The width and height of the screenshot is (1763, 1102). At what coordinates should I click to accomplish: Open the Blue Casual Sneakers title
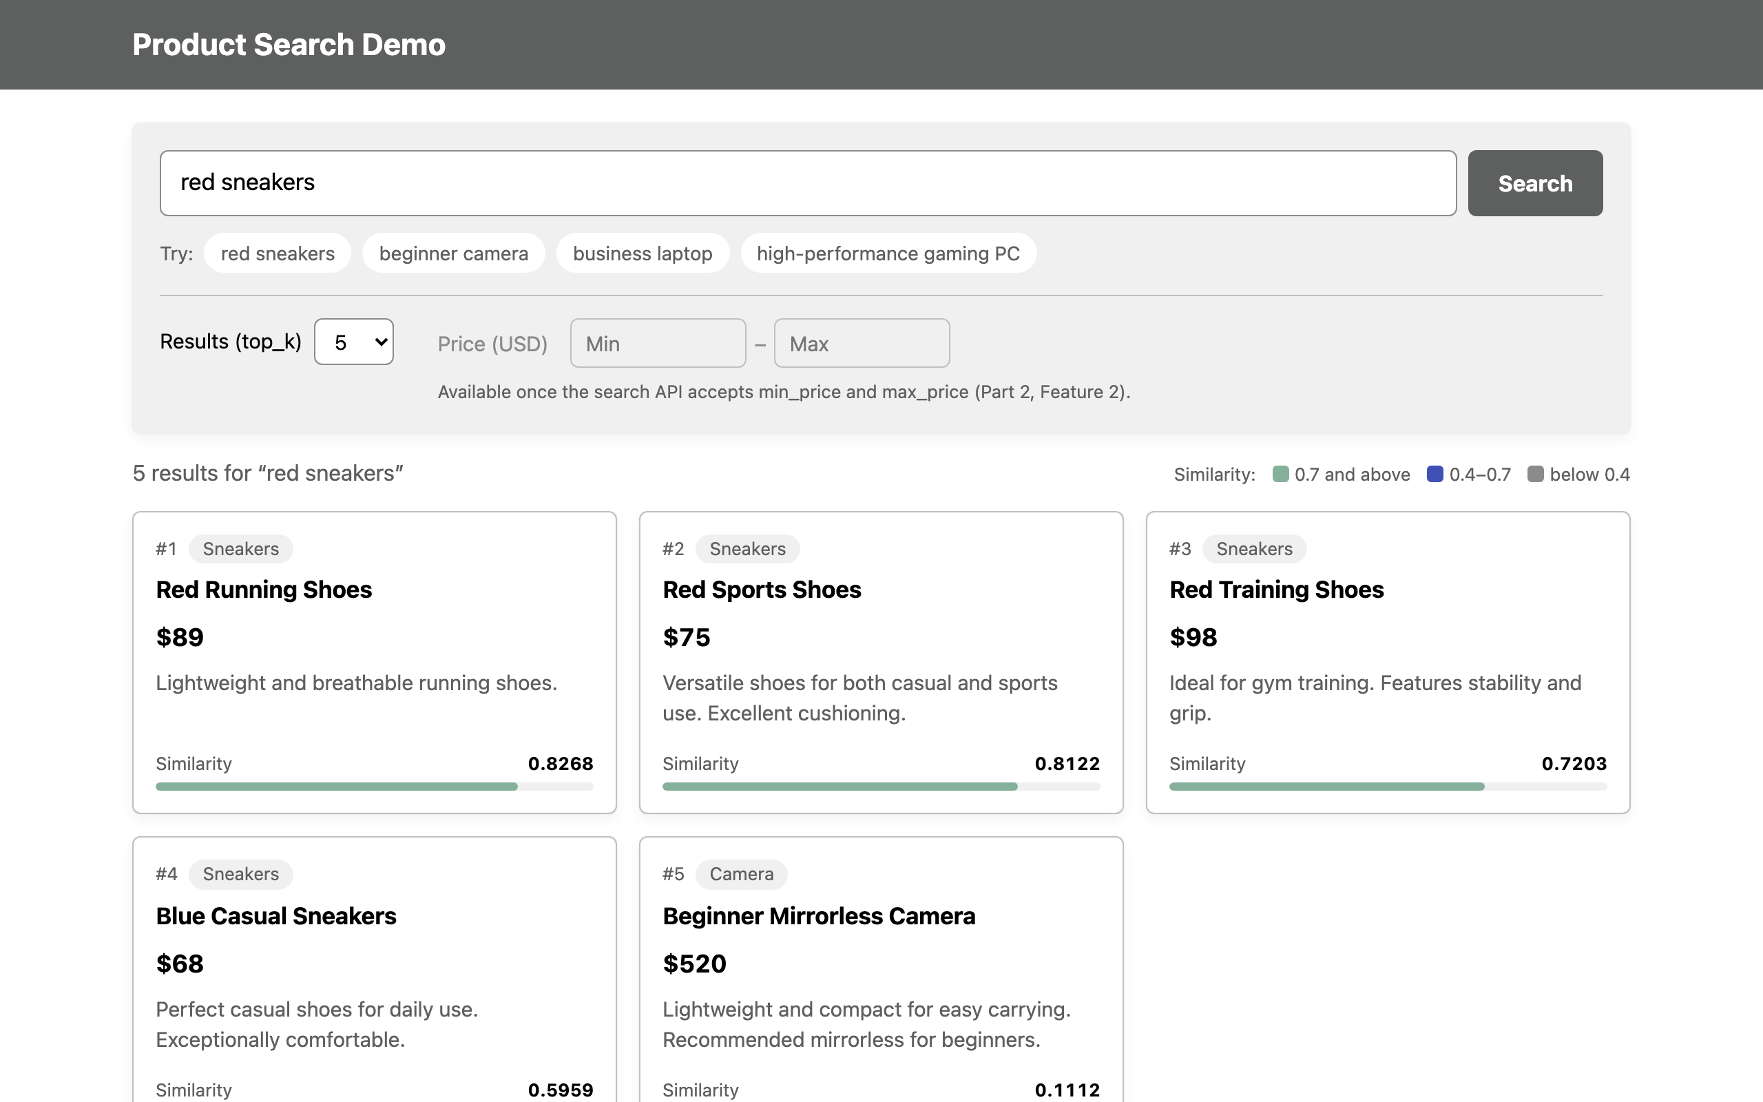[276, 916]
